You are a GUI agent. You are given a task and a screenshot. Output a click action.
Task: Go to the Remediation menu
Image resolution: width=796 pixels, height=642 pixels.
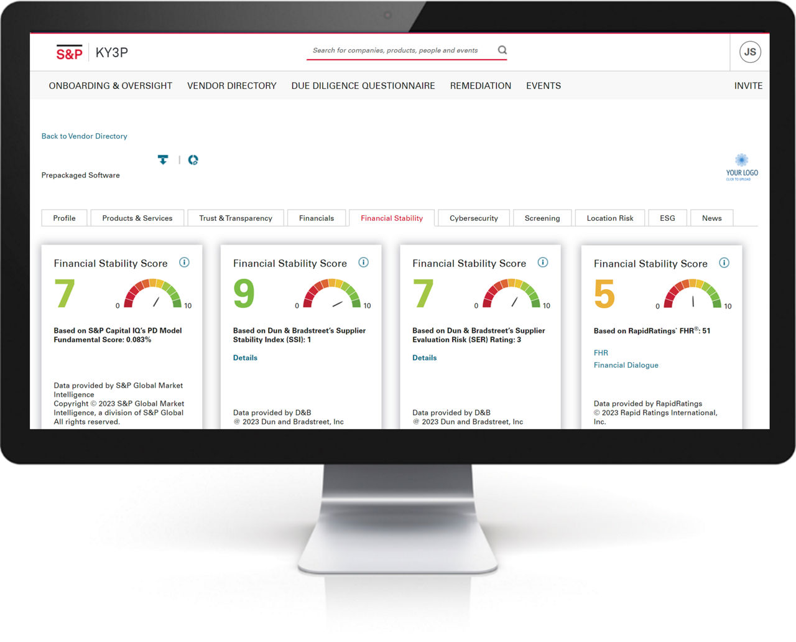(481, 86)
